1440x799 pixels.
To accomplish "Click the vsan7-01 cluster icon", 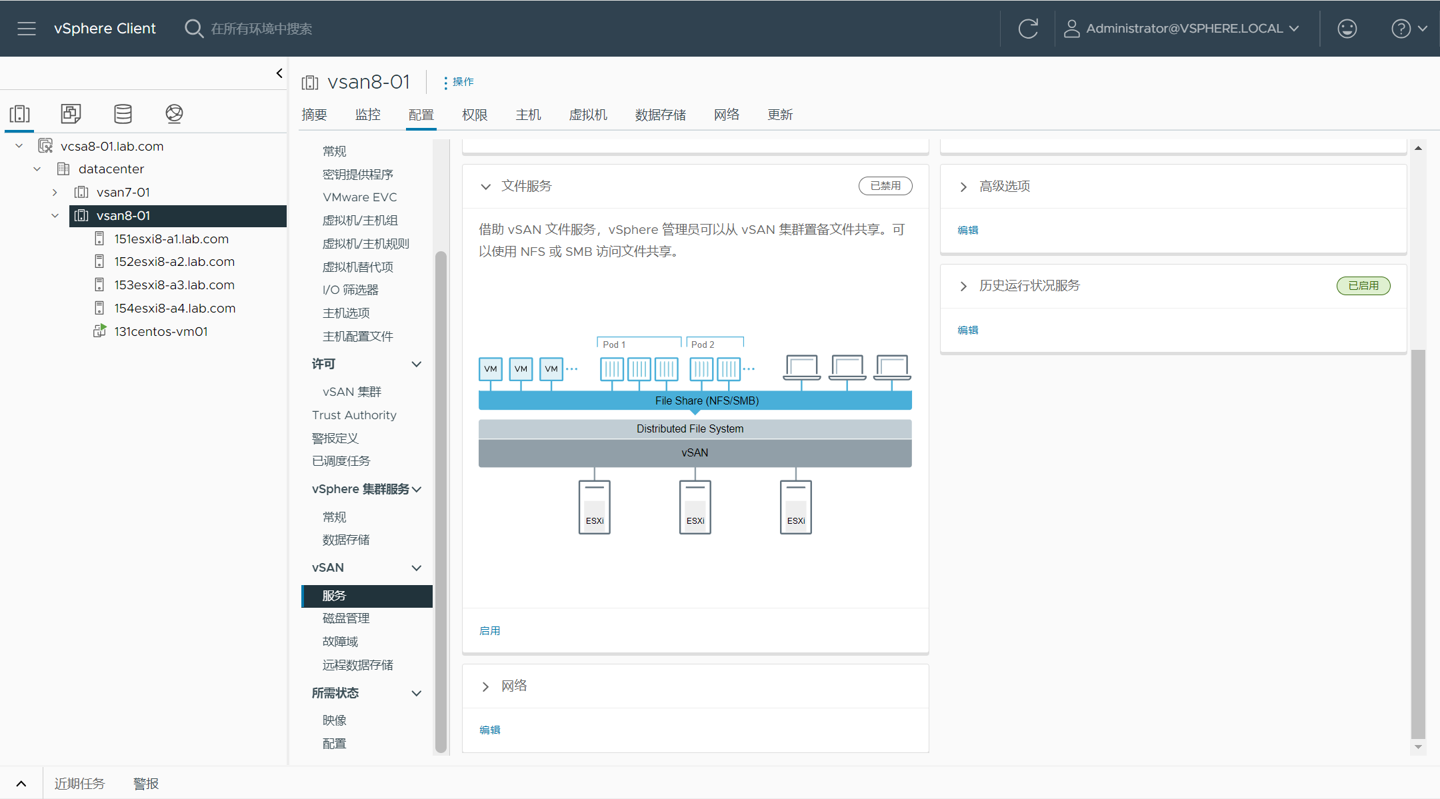I will coord(81,192).
